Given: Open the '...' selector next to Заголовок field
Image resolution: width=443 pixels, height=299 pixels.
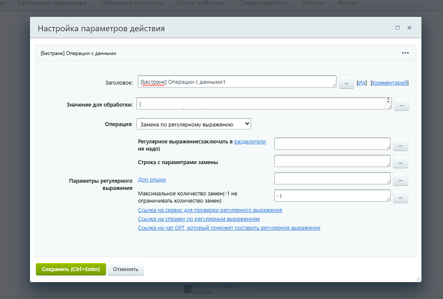Looking at the screenshot, I should tap(346, 82).
